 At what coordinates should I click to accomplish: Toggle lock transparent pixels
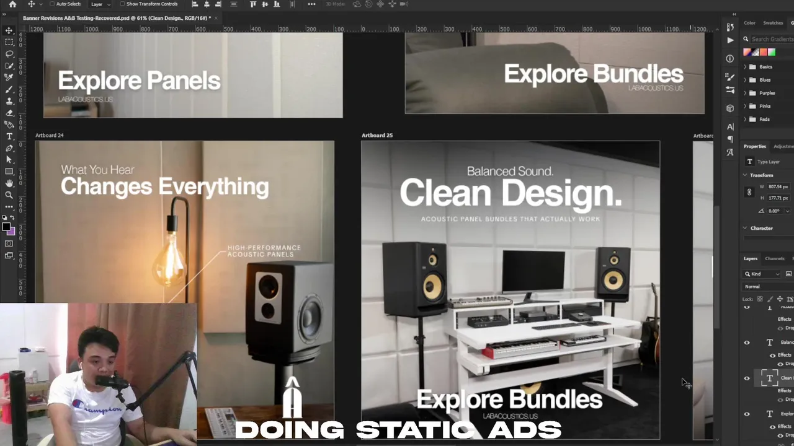(760, 299)
